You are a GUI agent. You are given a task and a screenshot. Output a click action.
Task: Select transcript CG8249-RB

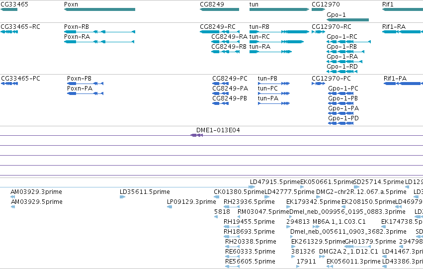[225, 52]
